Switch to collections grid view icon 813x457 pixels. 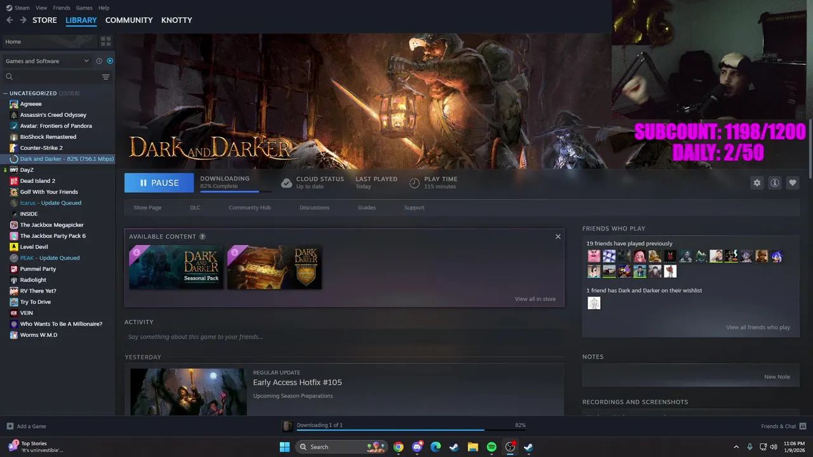click(105, 41)
